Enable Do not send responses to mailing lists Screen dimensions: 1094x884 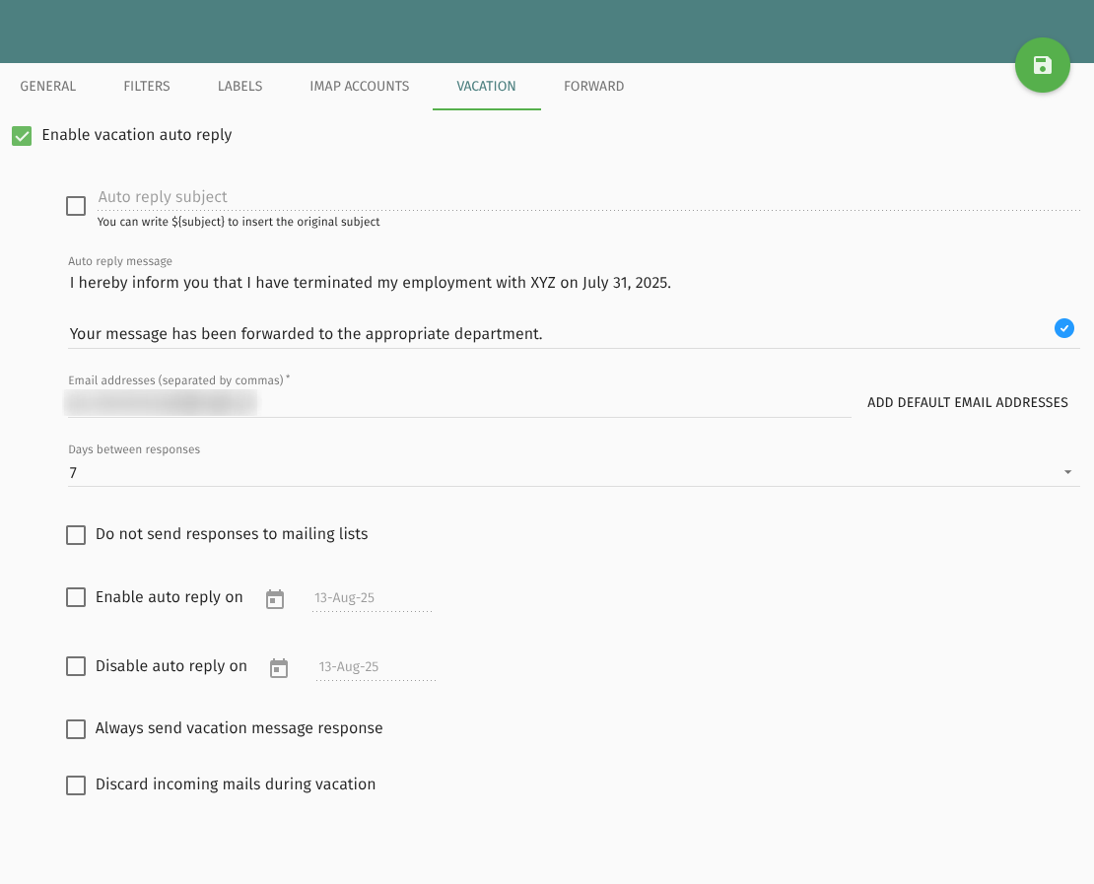(x=76, y=535)
